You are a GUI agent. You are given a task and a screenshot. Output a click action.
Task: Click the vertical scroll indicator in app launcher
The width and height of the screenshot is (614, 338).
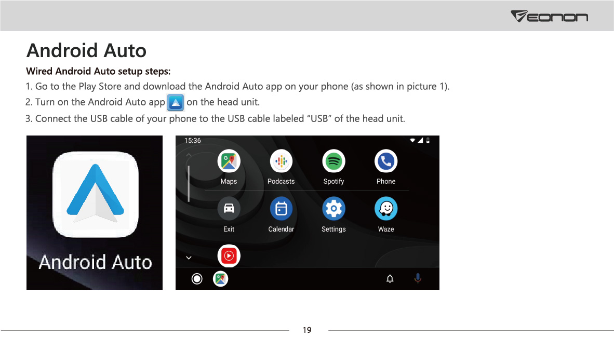[x=189, y=183]
